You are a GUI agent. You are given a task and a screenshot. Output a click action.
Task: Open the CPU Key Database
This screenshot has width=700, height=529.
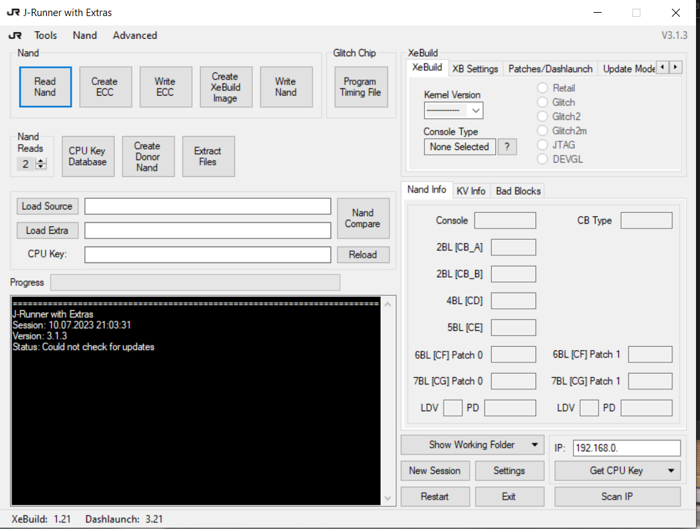point(88,157)
